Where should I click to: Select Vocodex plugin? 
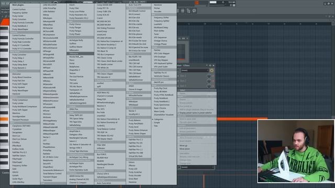click(x=158, y=11)
